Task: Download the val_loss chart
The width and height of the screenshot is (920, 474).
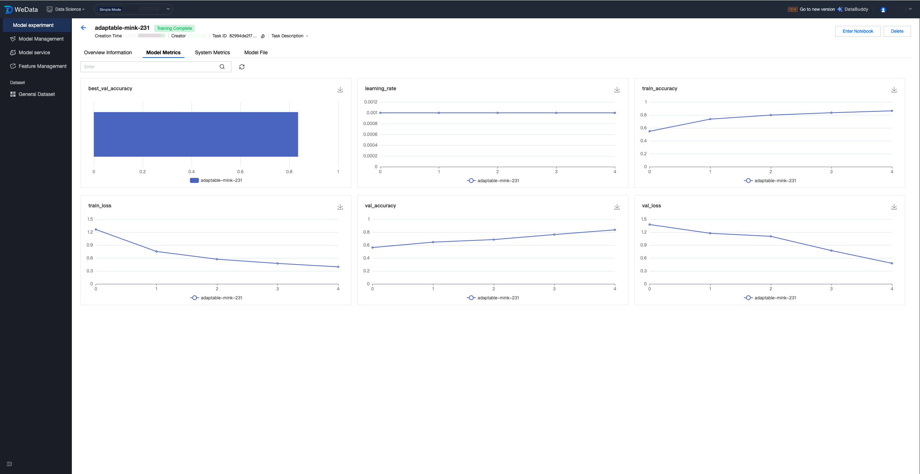Action: [894, 207]
